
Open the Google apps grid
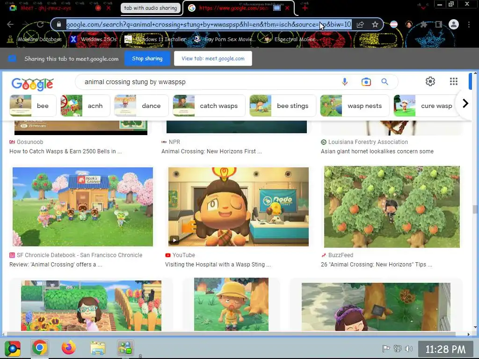pyautogui.click(x=454, y=81)
